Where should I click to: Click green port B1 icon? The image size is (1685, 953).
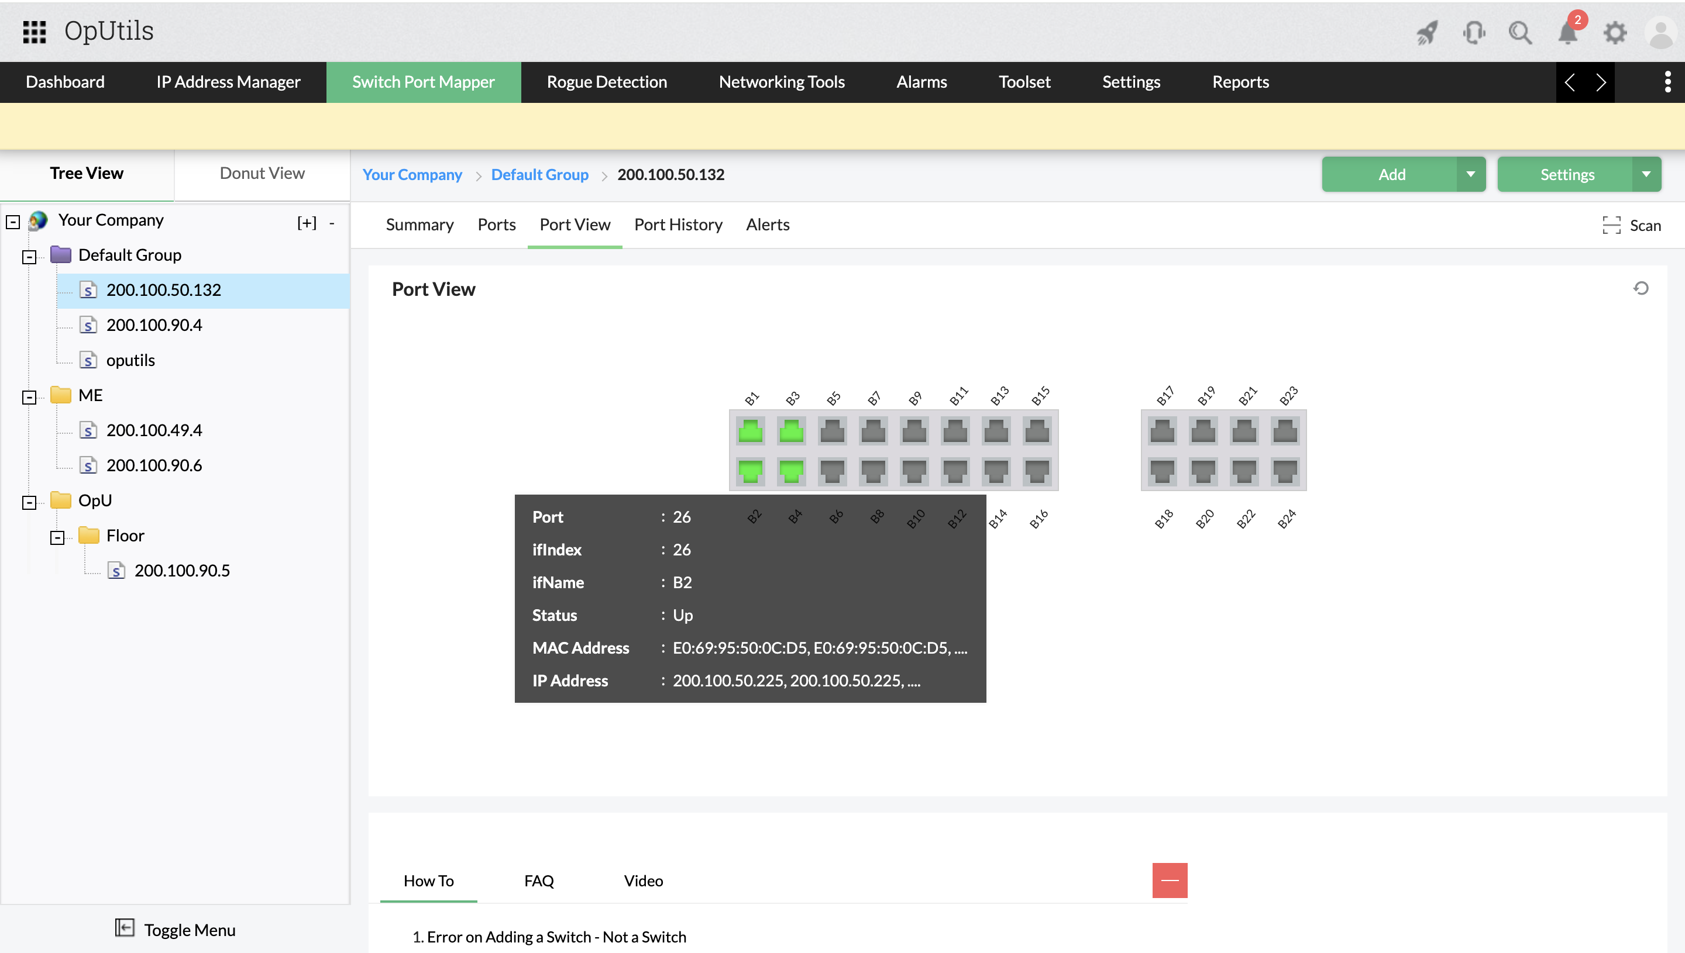click(x=751, y=431)
